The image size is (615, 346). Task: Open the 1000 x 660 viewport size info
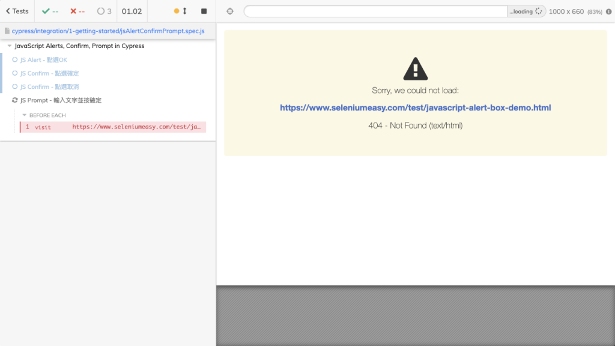pos(566,11)
